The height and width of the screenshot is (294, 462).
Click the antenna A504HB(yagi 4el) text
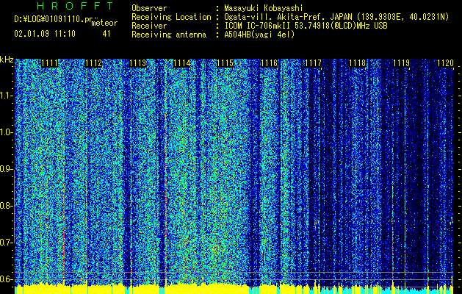259,35
